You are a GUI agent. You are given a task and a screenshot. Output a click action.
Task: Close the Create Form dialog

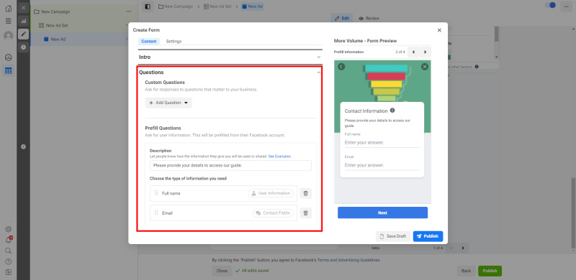[439, 30]
